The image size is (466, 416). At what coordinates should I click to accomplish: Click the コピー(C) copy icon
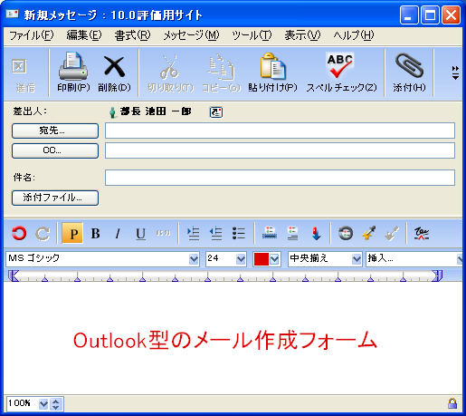coord(221,66)
